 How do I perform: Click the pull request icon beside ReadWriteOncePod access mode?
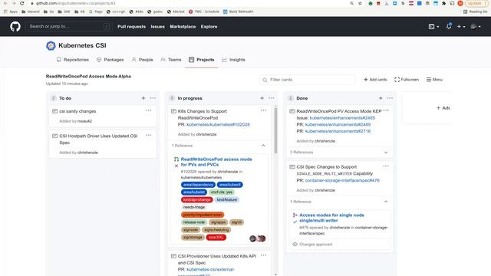(x=176, y=159)
